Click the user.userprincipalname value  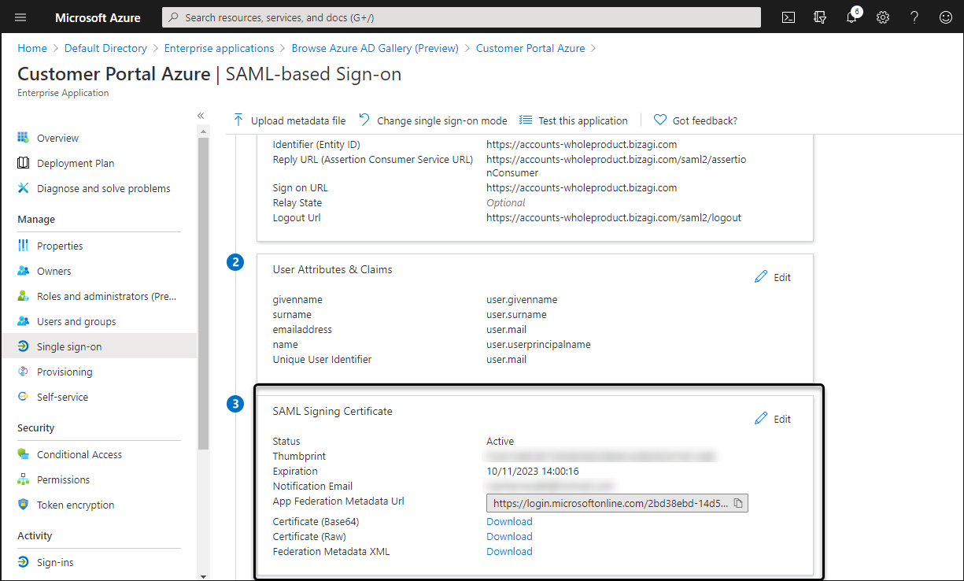tap(538, 344)
